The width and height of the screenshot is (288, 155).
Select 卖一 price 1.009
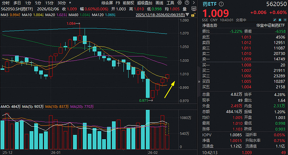(x=246, y=59)
